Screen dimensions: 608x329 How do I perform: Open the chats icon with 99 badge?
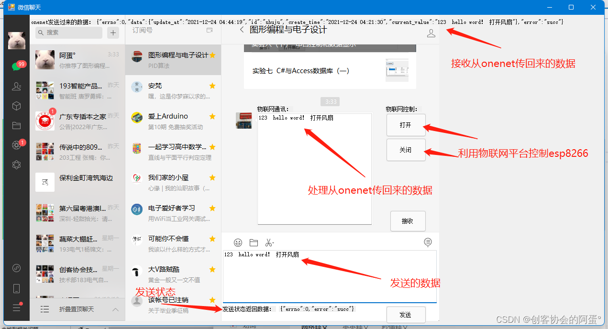18,66
